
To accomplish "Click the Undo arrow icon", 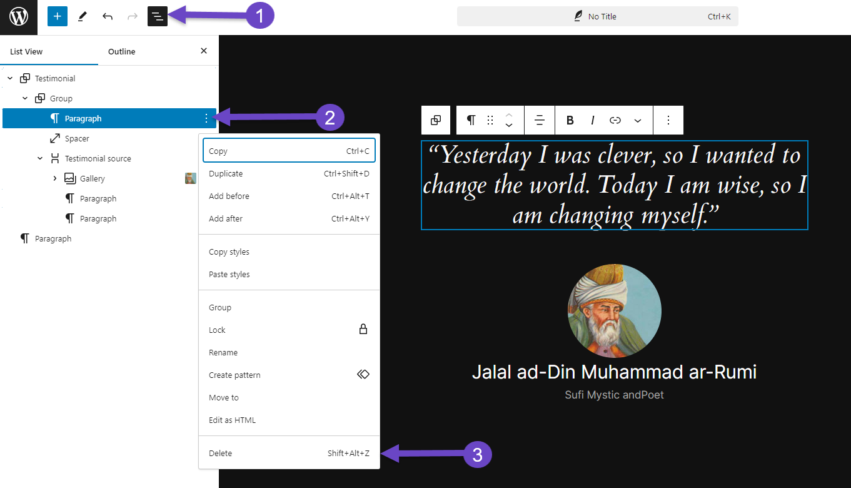I will 108,17.
